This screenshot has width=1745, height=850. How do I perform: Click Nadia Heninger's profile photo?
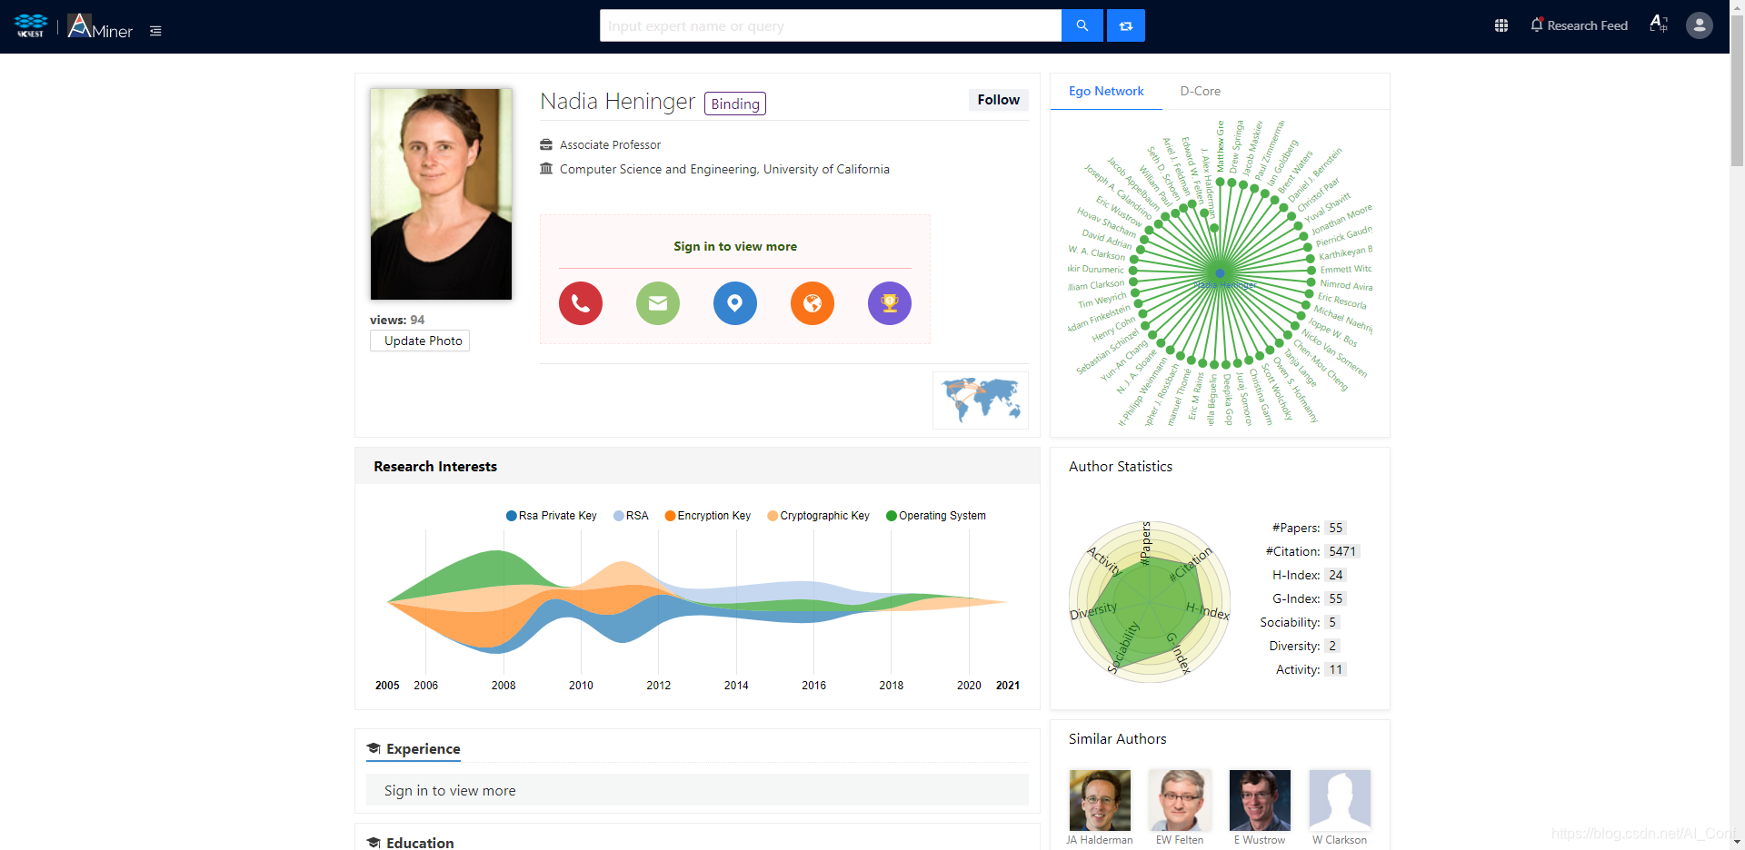(x=441, y=194)
